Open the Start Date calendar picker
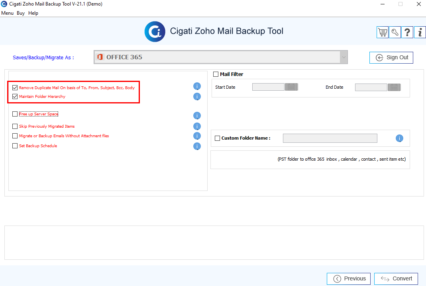The image size is (426, 286). 292,87
